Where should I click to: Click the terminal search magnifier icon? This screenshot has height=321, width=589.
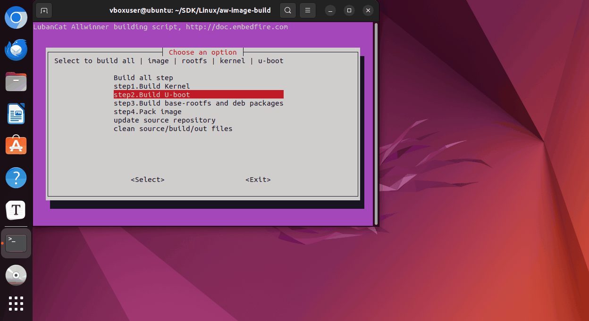pos(287,10)
